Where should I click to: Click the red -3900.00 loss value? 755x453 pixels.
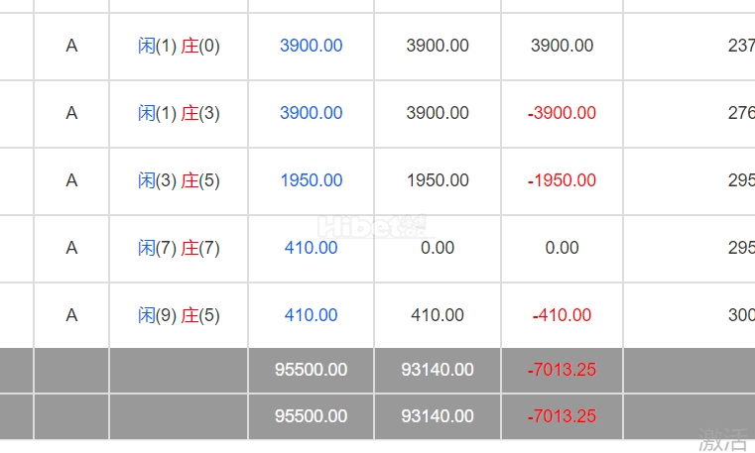click(562, 113)
